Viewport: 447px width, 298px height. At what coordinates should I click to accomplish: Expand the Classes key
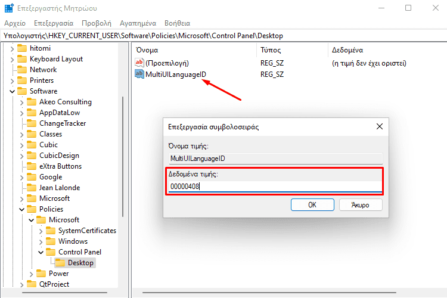(21, 135)
